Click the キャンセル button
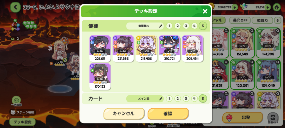Image resolution: width=285 pixels, height=128 pixels. (x=124, y=114)
